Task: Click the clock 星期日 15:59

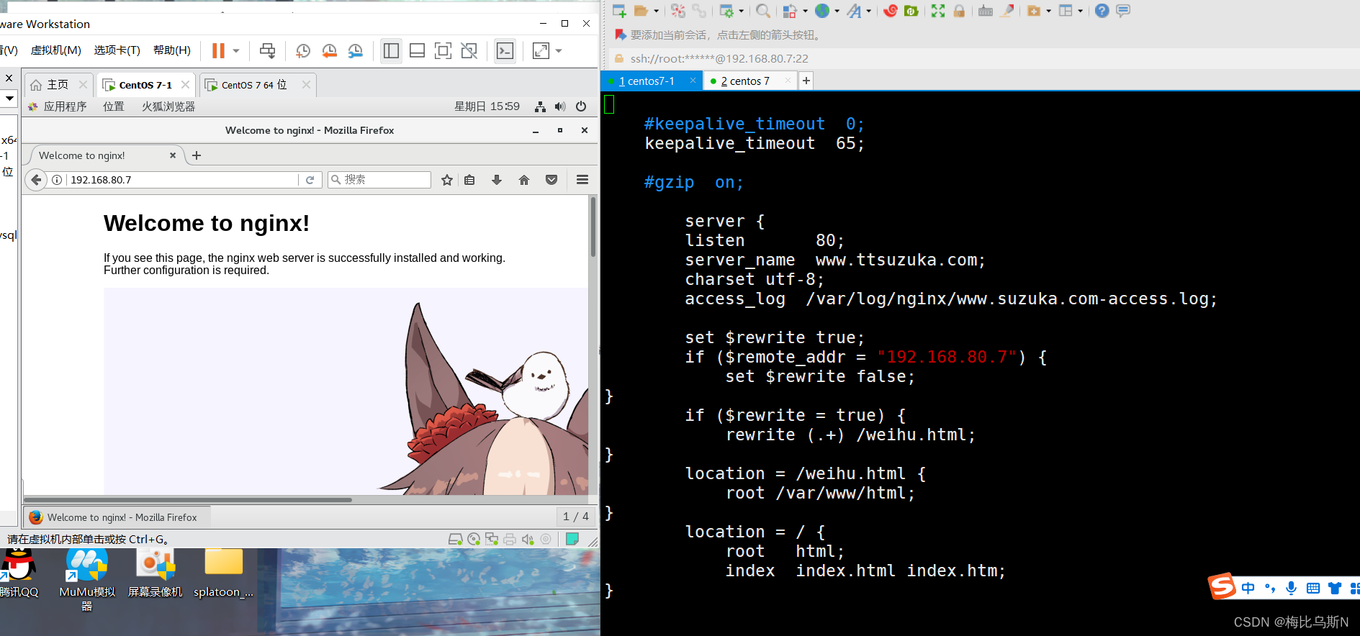Action: pos(487,106)
